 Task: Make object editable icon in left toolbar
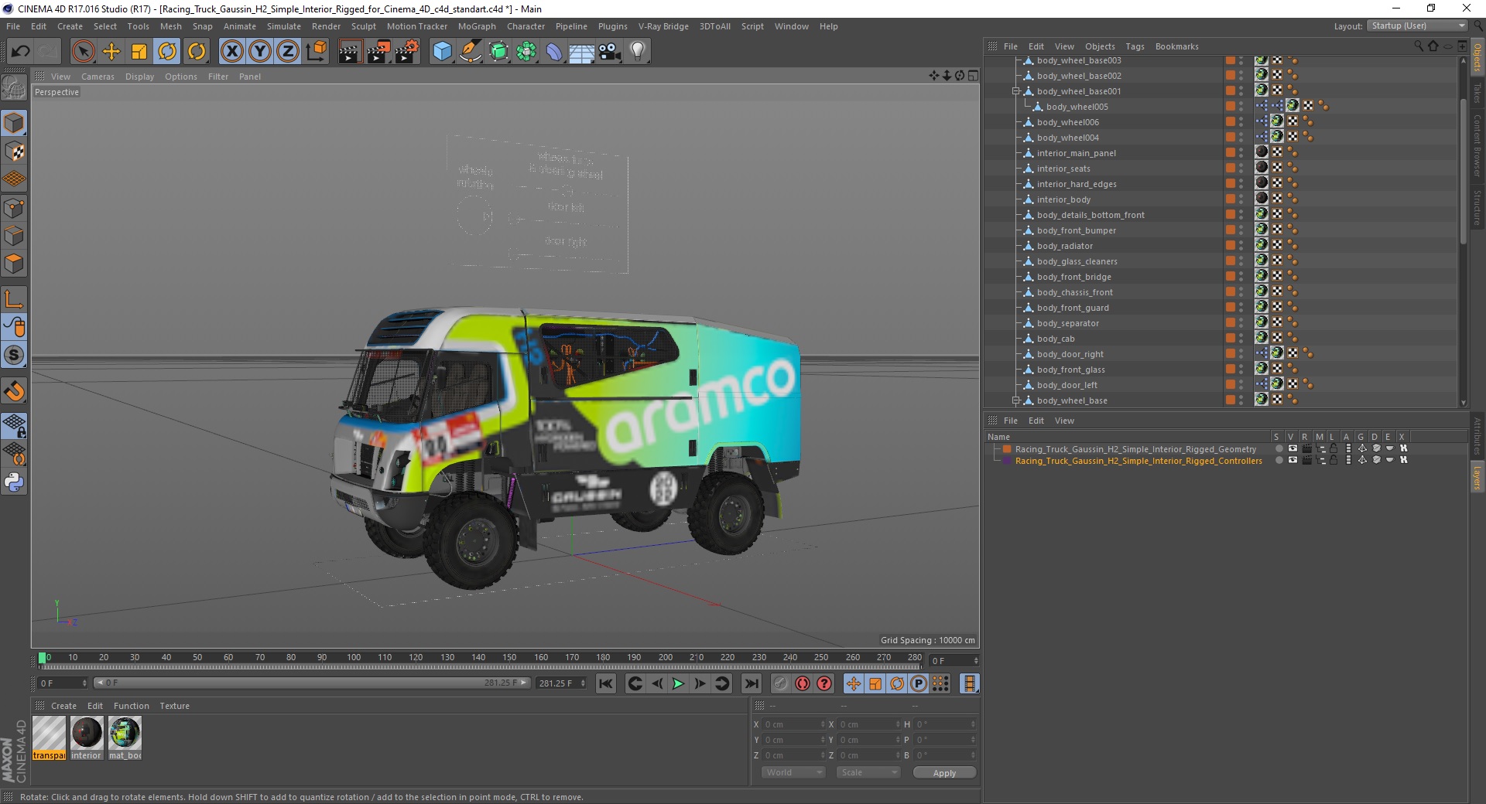pos(14,88)
